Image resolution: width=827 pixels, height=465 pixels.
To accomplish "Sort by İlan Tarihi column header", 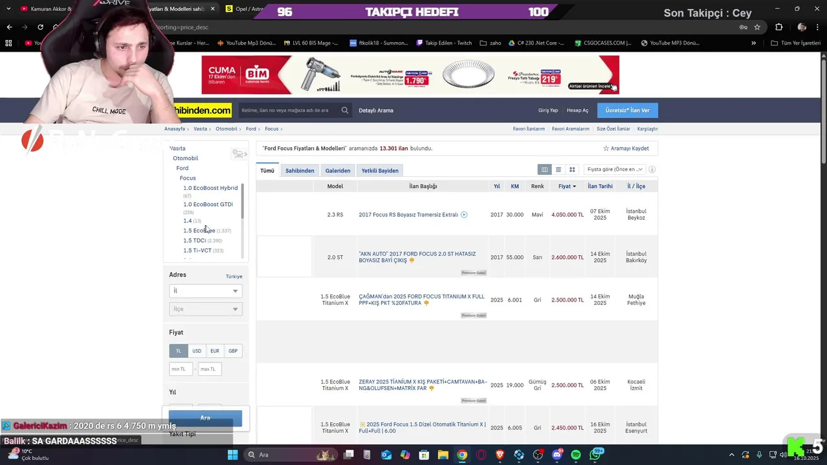I will (x=600, y=186).
